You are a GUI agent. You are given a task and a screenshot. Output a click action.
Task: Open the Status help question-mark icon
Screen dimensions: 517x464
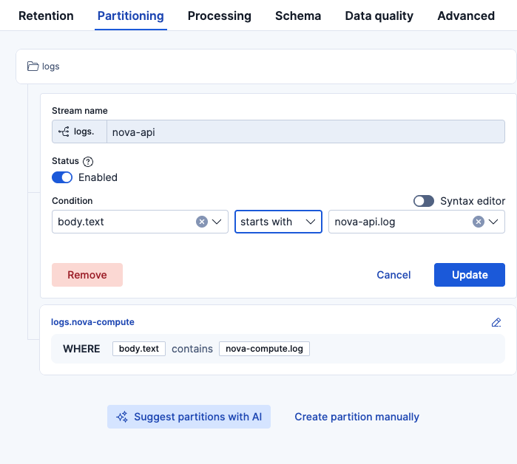click(88, 161)
